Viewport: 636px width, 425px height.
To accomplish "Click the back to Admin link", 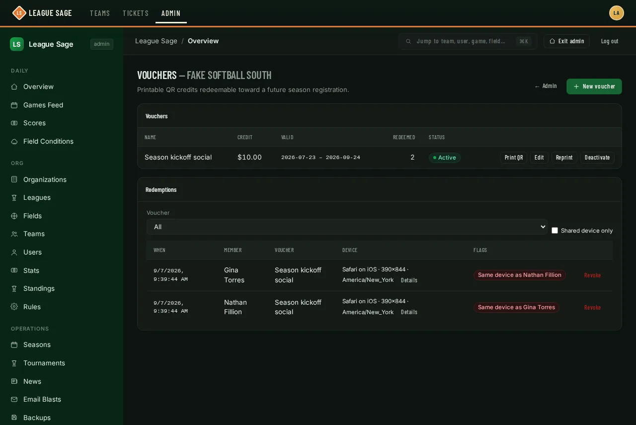I will 546,86.
